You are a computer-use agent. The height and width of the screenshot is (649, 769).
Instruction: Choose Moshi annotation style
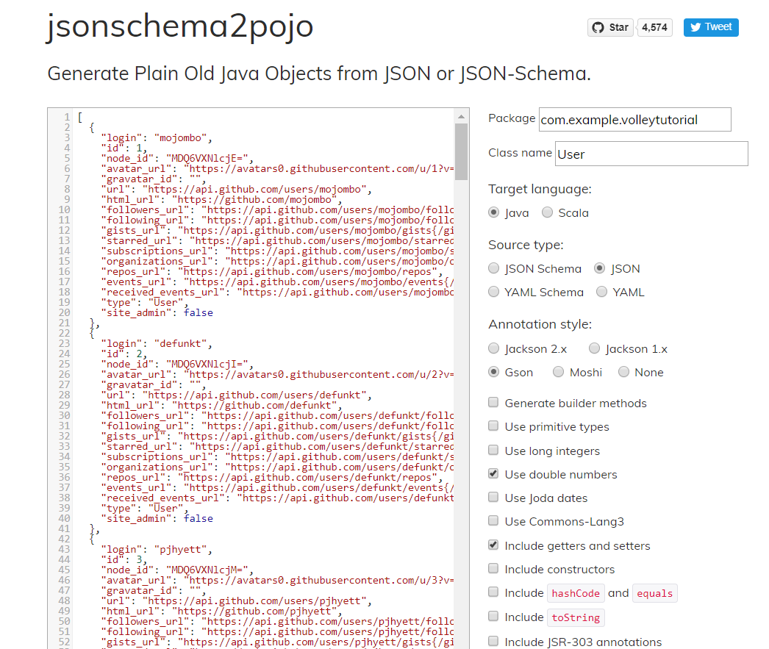click(558, 372)
